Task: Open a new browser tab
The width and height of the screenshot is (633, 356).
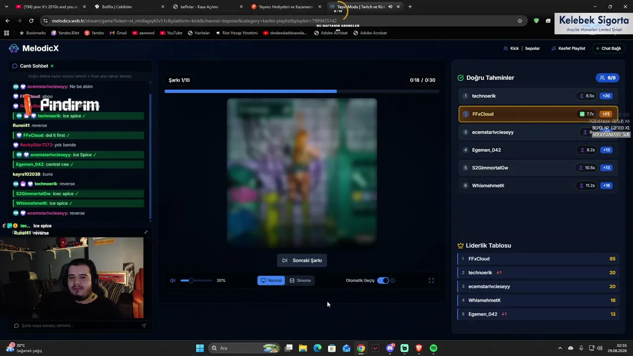Action: click(410, 6)
